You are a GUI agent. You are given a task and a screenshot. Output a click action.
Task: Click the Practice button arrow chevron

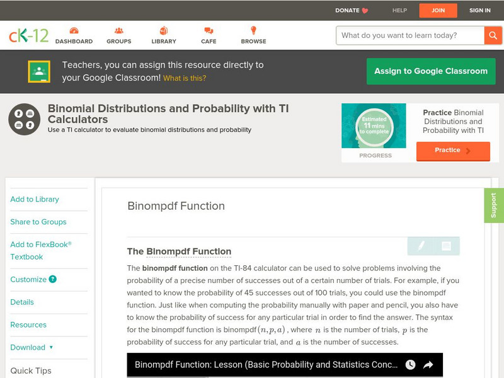point(468,151)
